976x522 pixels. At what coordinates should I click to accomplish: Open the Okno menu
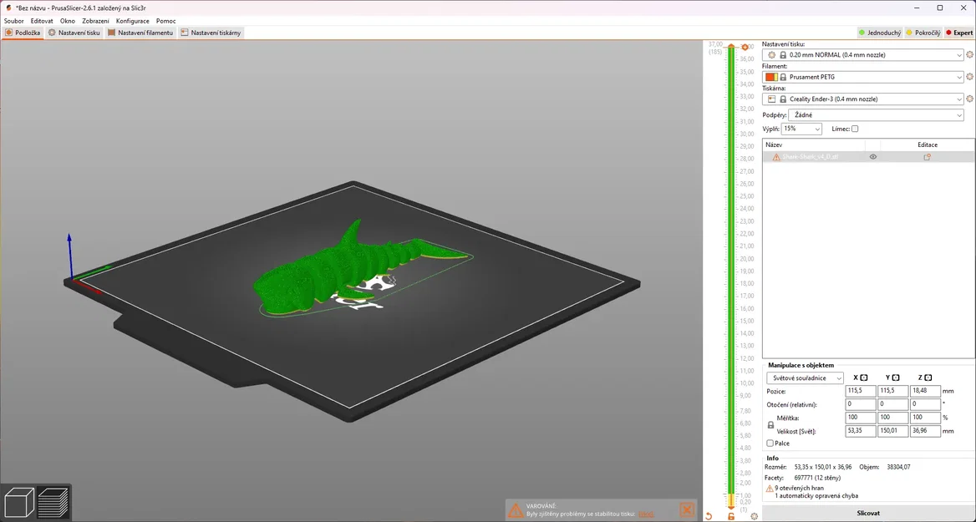67,21
